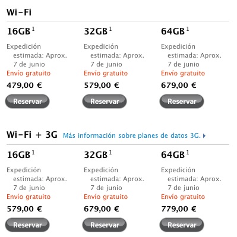Click Envío gratuito under Wi-Fi 64GB
Image resolution: width=237 pixels, height=237 pixels.
(x=183, y=73)
